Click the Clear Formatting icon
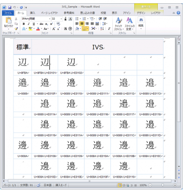 point(58,24)
